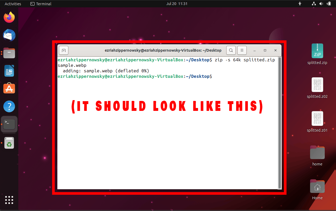The height and width of the screenshot is (211, 336).
Task: Toggle the accessibility menu in top bar
Action: [x=300, y=4]
